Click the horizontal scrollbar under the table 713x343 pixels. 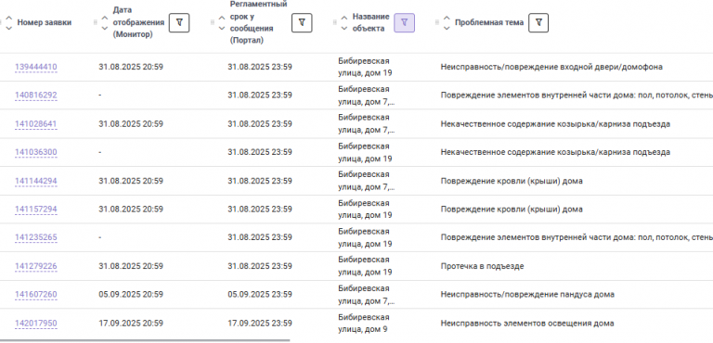tap(145, 340)
